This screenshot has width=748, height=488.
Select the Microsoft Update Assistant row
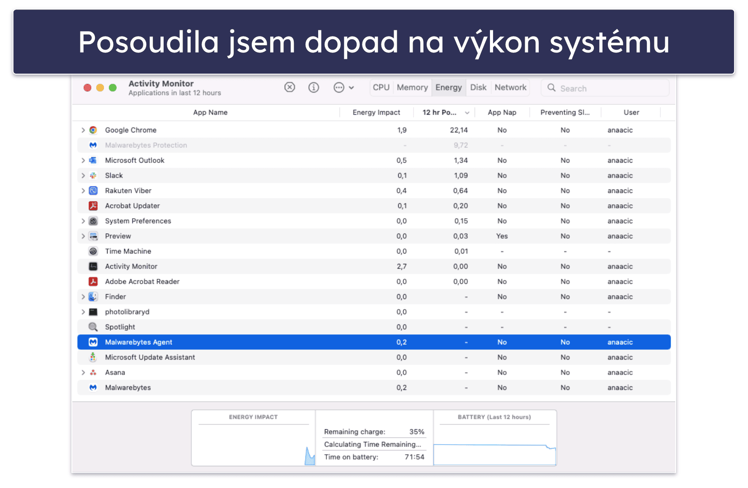[x=374, y=357]
